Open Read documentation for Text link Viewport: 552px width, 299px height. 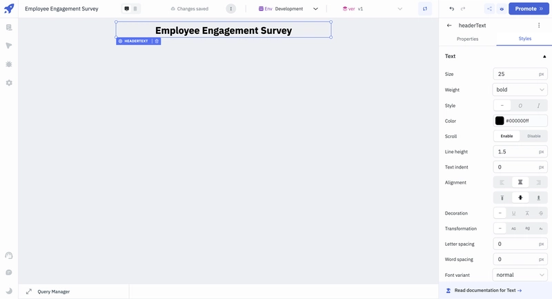point(488,291)
